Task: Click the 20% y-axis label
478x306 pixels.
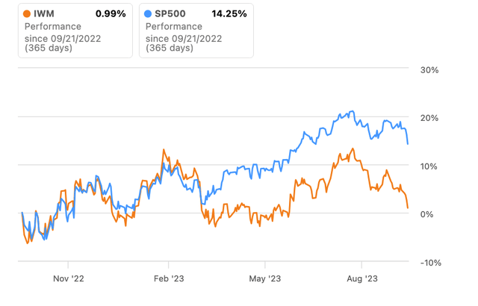Action: pos(430,118)
